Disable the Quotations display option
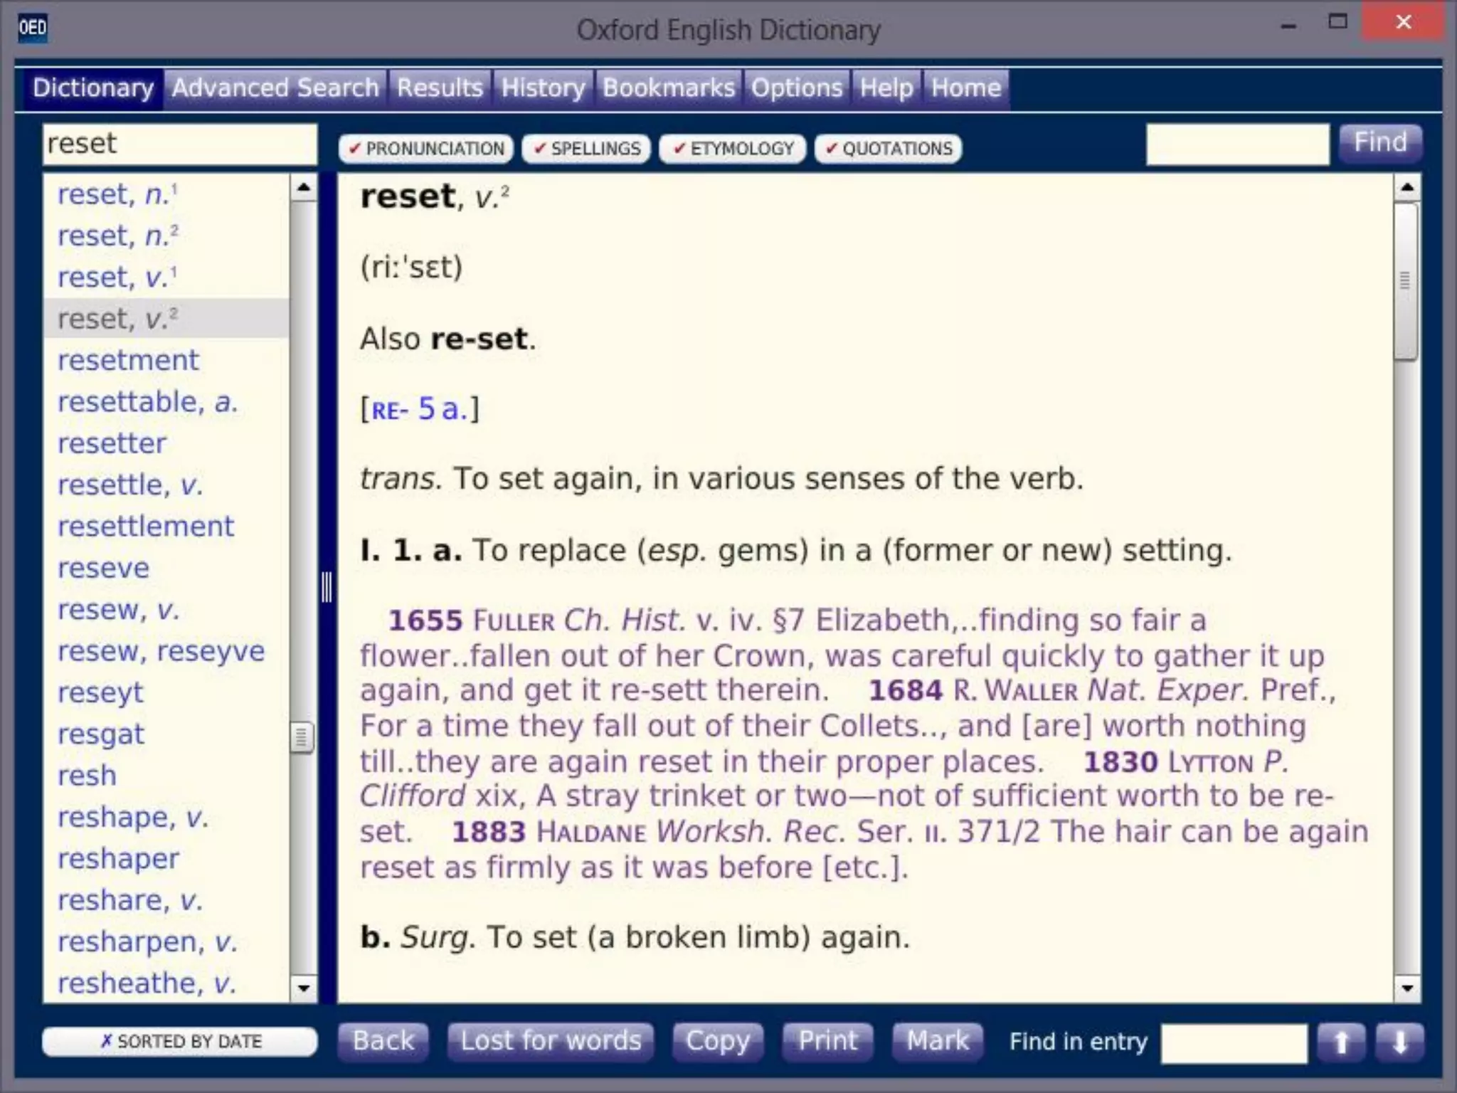1457x1093 pixels. pyautogui.click(x=888, y=149)
